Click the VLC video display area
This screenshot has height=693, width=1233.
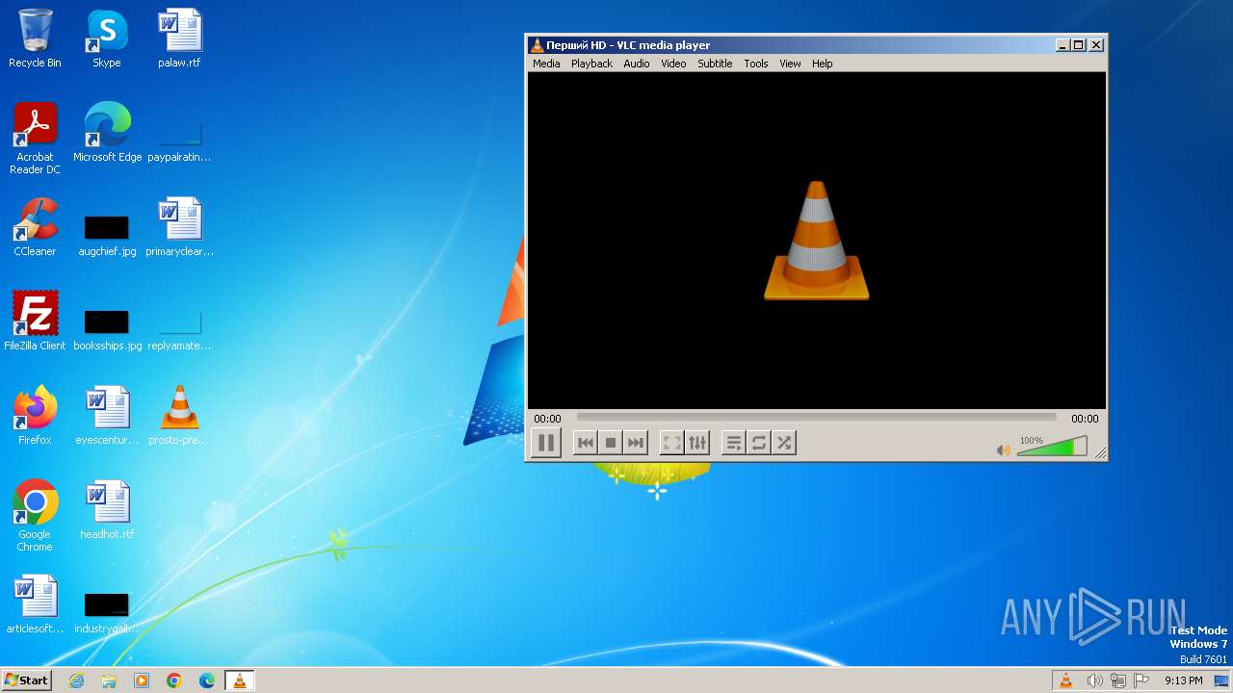point(817,241)
